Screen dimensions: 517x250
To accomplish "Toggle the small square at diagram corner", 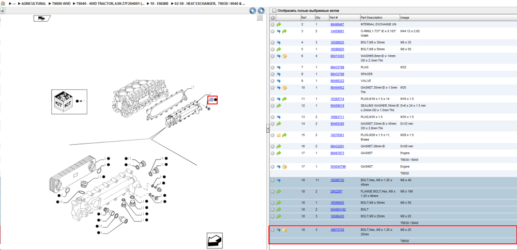I will coord(260,18).
